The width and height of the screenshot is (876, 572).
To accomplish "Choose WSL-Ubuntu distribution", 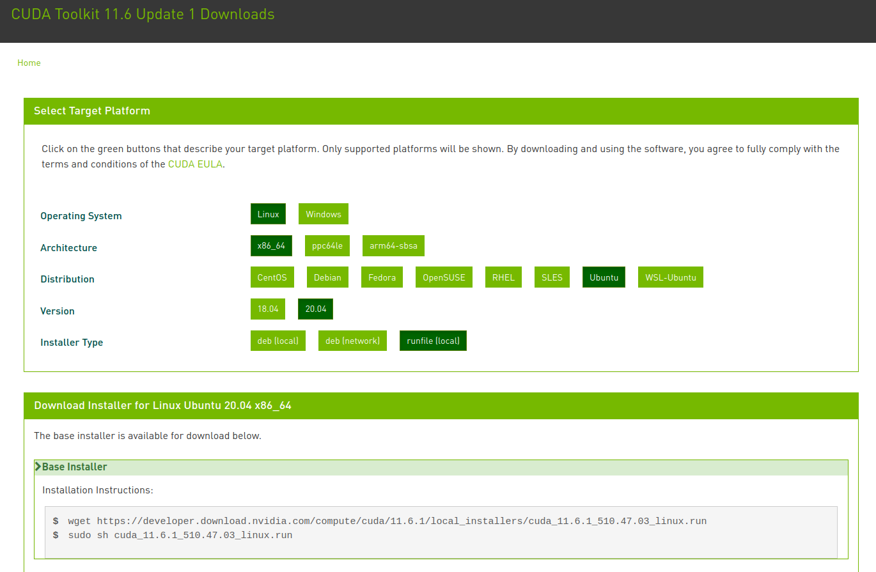I will coord(670,277).
